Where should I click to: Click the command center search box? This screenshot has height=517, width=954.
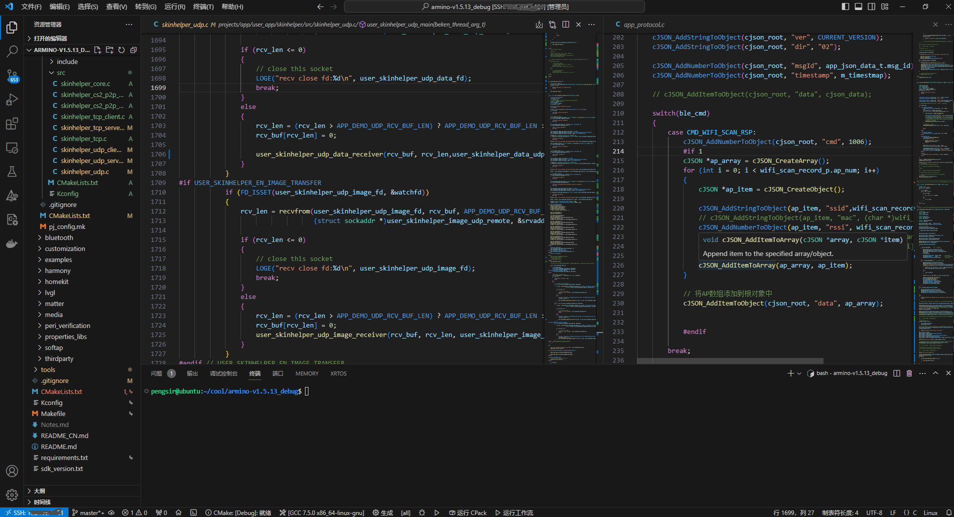[x=494, y=6]
